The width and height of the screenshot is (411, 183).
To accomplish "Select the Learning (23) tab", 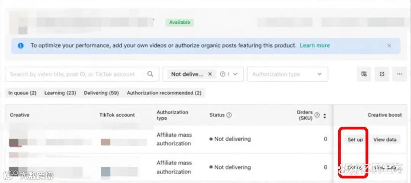I will pos(60,93).
